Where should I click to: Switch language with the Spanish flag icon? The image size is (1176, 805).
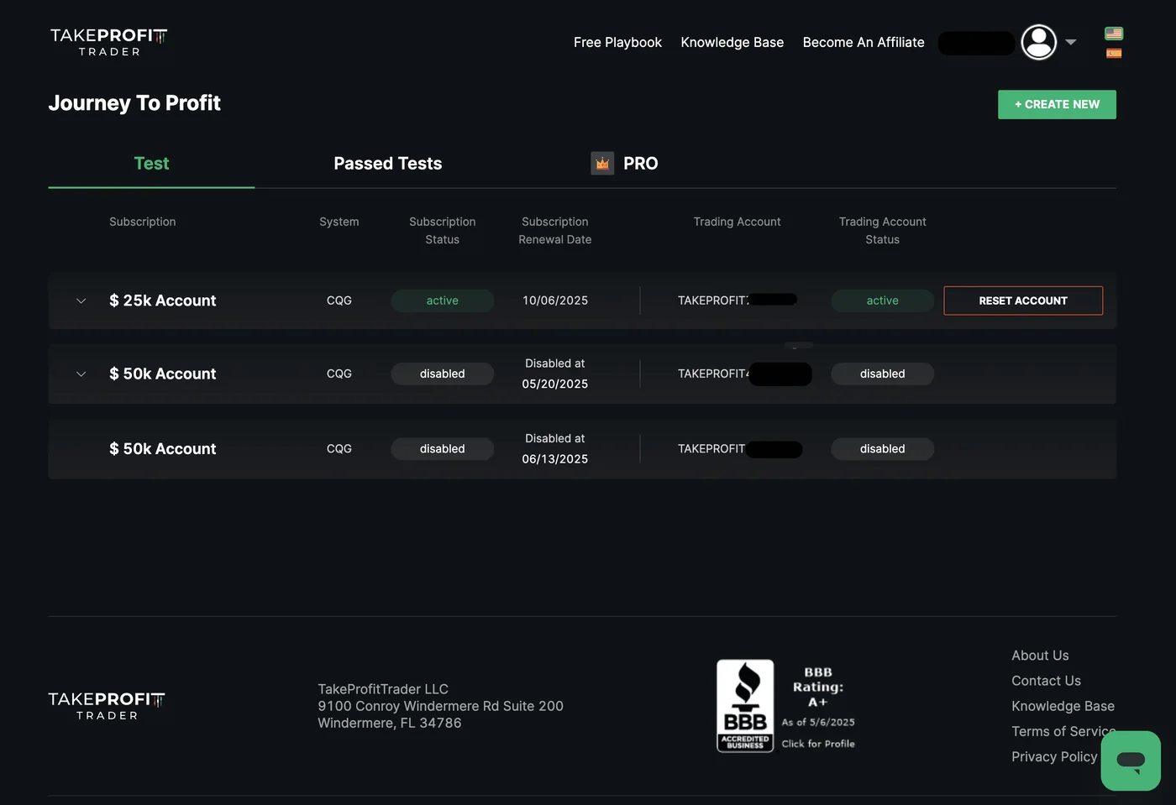[1114, 53]
